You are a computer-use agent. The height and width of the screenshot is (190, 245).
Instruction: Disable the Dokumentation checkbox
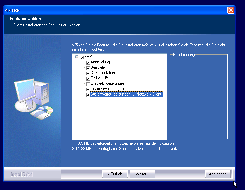(x=88, y=73)
